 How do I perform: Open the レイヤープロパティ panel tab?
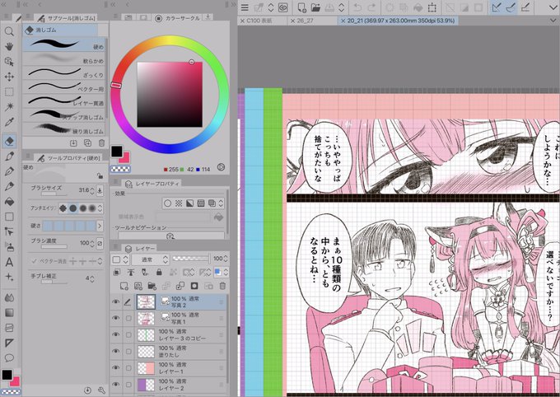[x=152, y=184]
